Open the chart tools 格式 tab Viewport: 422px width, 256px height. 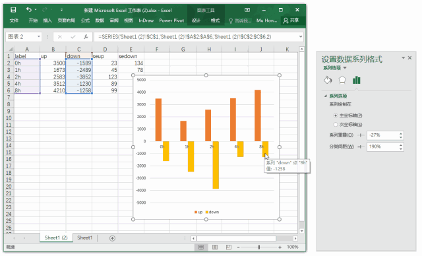coord(215,20)
